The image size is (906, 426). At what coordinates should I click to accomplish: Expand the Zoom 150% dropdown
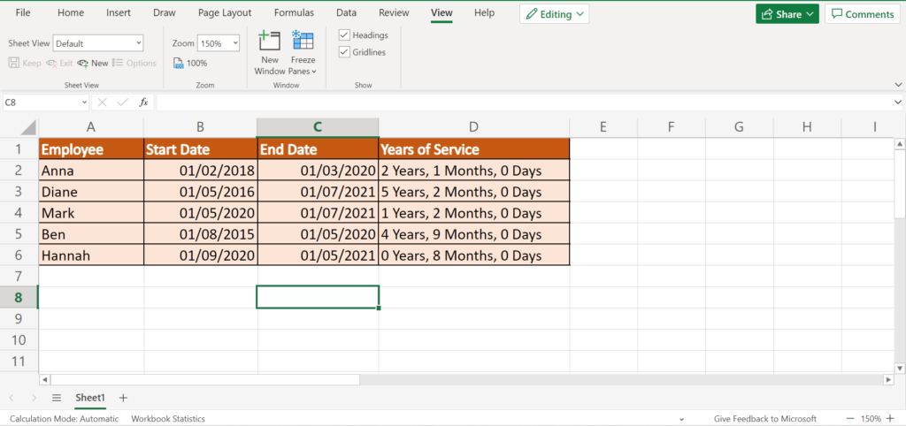pos(218,43)
